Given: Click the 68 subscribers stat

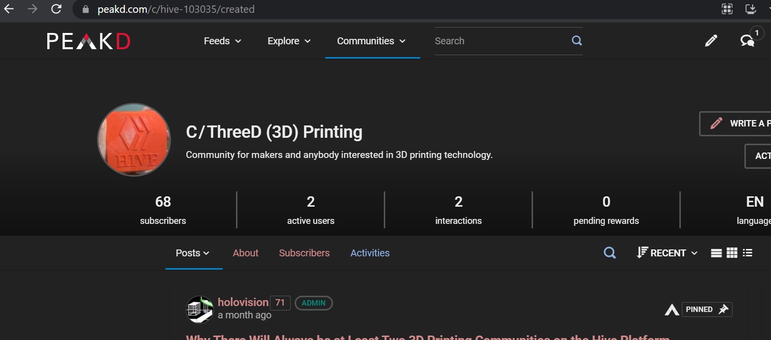Looking at the screenshot, I should click(x=163, y=210).
